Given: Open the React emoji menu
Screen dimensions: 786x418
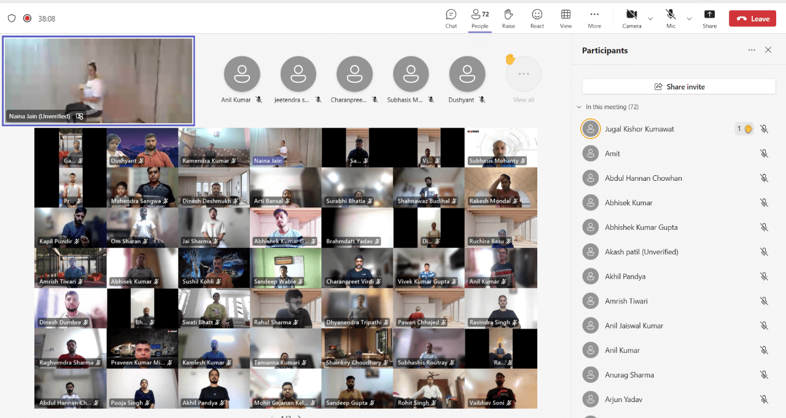Looking at the screenshot, I should [537, 18].
